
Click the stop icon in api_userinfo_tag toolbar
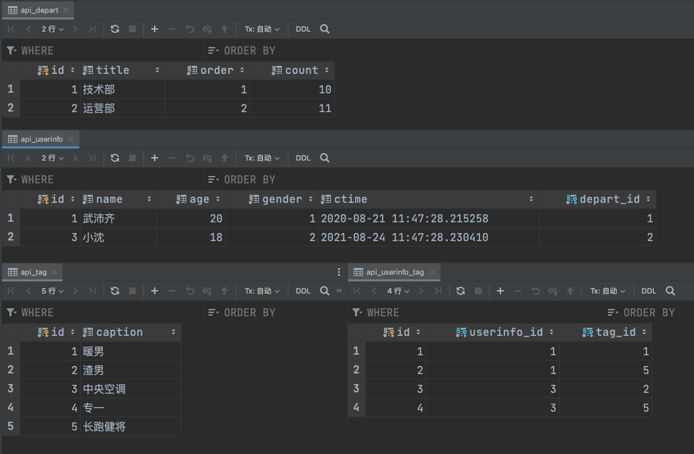478,291
